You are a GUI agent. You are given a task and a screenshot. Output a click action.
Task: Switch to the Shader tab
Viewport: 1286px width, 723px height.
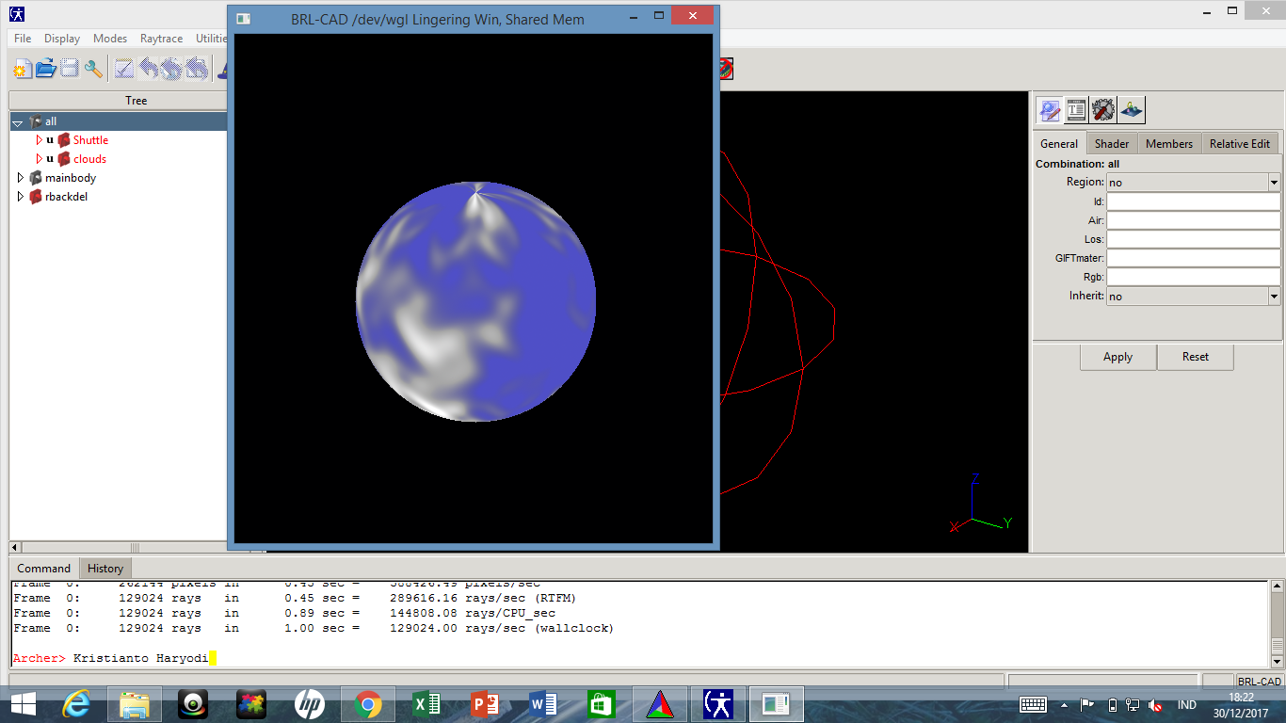point(1112,143)
